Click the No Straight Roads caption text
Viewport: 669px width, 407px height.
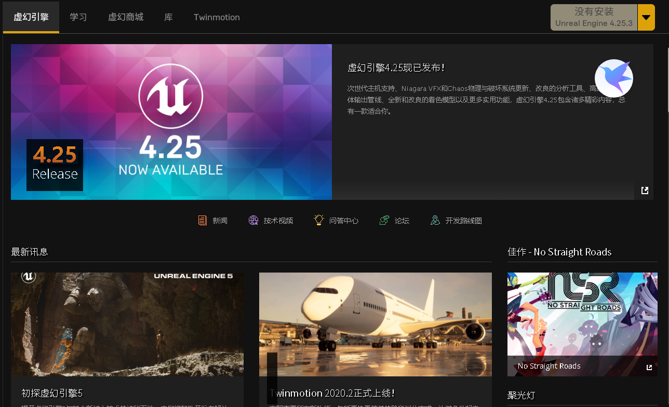pos(549,366)
